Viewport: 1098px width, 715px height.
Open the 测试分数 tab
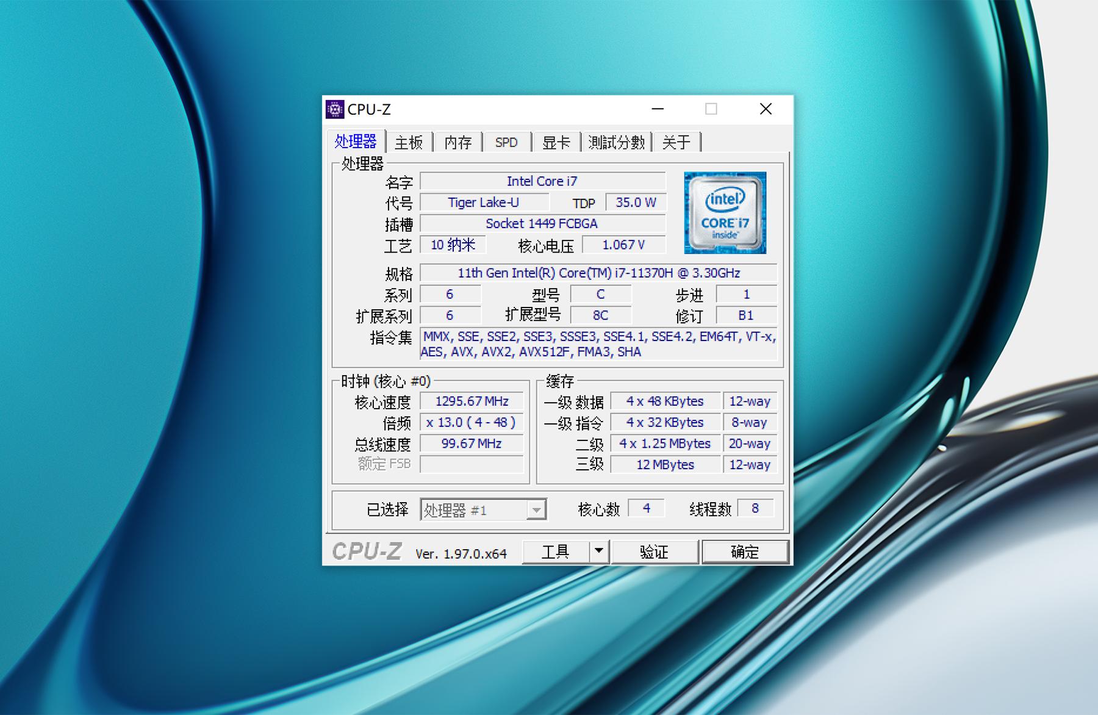(x=616, y=142)
